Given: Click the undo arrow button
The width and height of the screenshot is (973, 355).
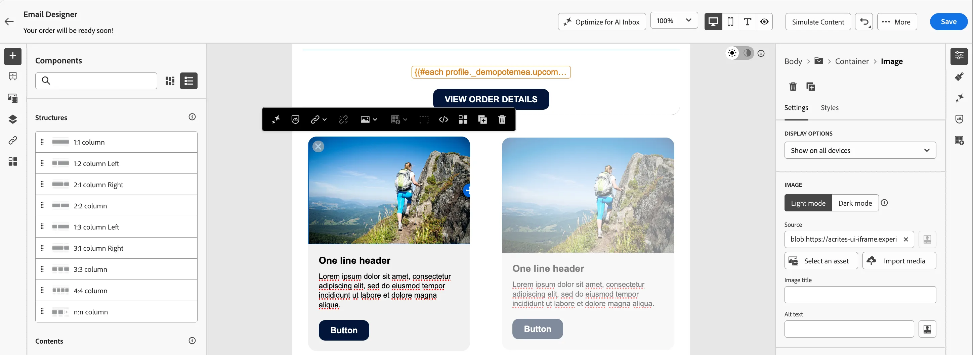Looking at the screenshot, I should [864, 22].
